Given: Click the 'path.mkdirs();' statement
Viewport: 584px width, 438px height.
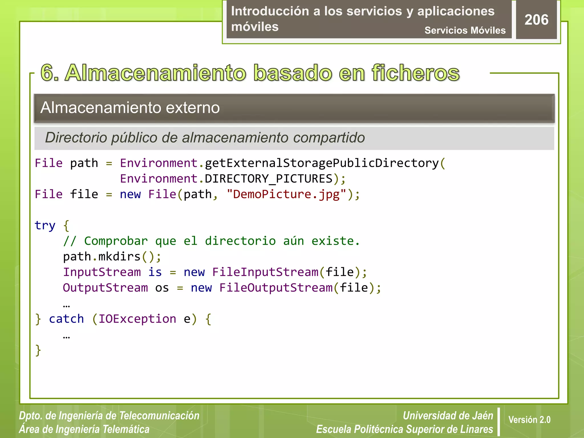Looking at the screenshot, I should pyautogui.click(x=112, y=257).
